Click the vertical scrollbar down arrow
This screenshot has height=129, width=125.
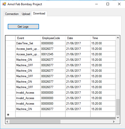coord(118,118)
